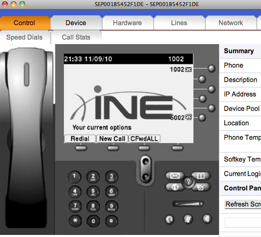The image size is (261, 237).
Task: Click the 1002 extension in header
Action: coord(176,59)
